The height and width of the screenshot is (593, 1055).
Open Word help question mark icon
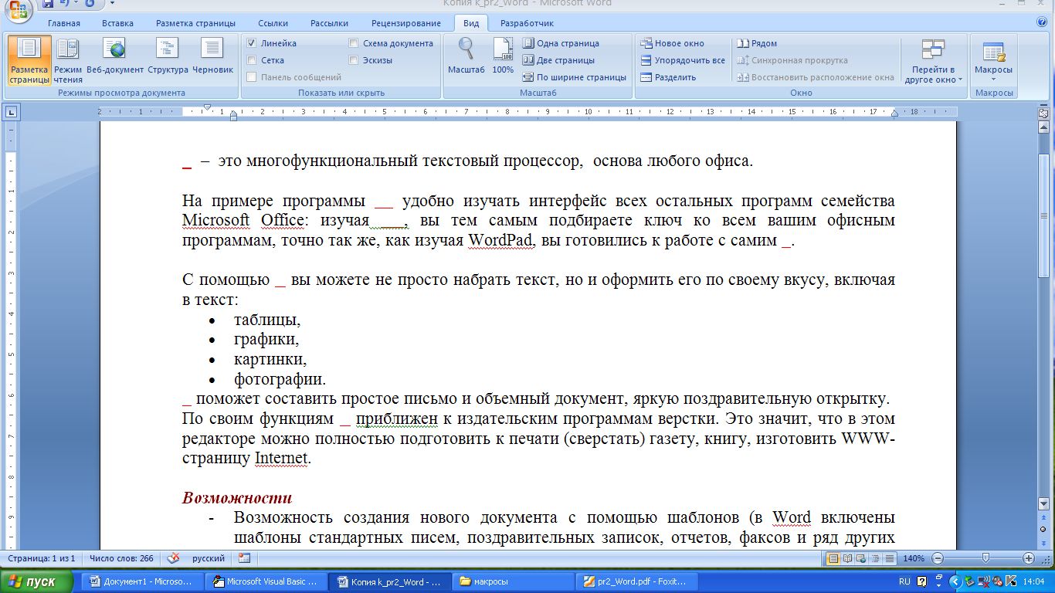coord(1042,22)
